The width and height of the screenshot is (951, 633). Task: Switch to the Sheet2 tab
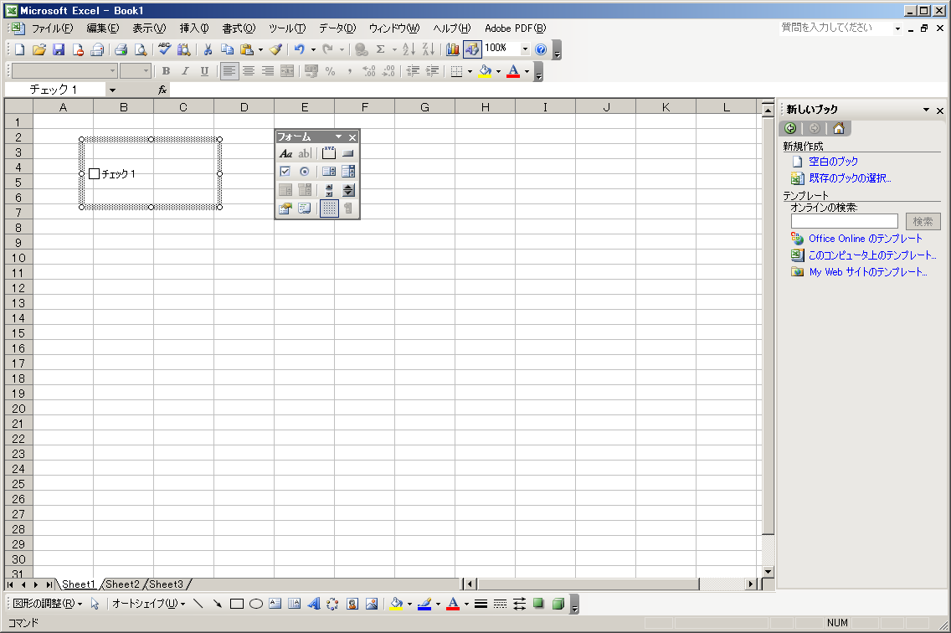(x=122, y=584)
